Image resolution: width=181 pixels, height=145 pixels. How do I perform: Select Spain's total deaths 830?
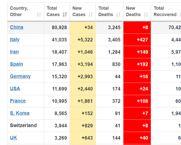[x=116, y=64]
